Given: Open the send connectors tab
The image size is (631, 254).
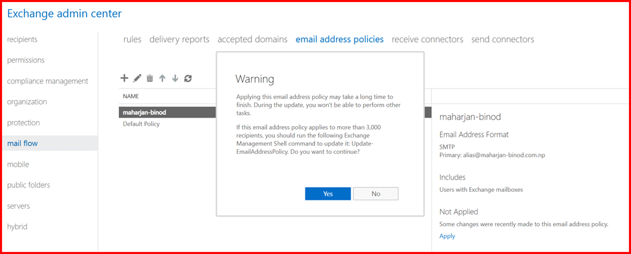Looking at the screenshot, I should click(x=503, y=39).
